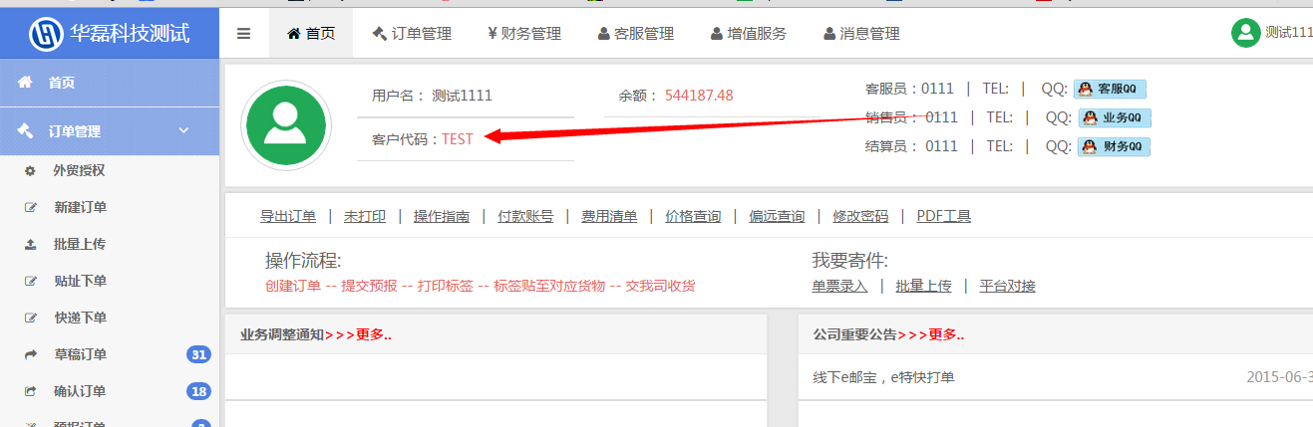Open the 客服管理 top menu

coord(636,33)
